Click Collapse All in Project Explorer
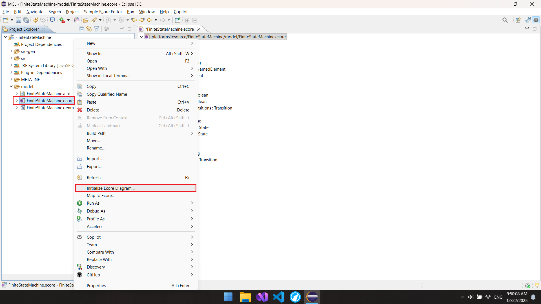Image resolution: width=541 pixels, height=304 pixels. pyautogui.click(x=82, y=29)
